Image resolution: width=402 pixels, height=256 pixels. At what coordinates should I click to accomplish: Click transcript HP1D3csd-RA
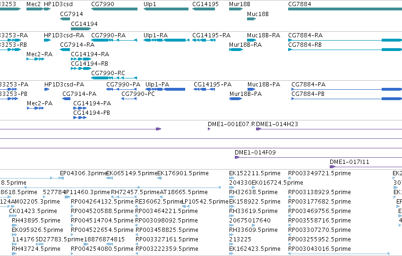[47, 40]
